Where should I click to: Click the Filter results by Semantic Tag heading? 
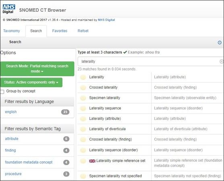[x=33, y=129]
